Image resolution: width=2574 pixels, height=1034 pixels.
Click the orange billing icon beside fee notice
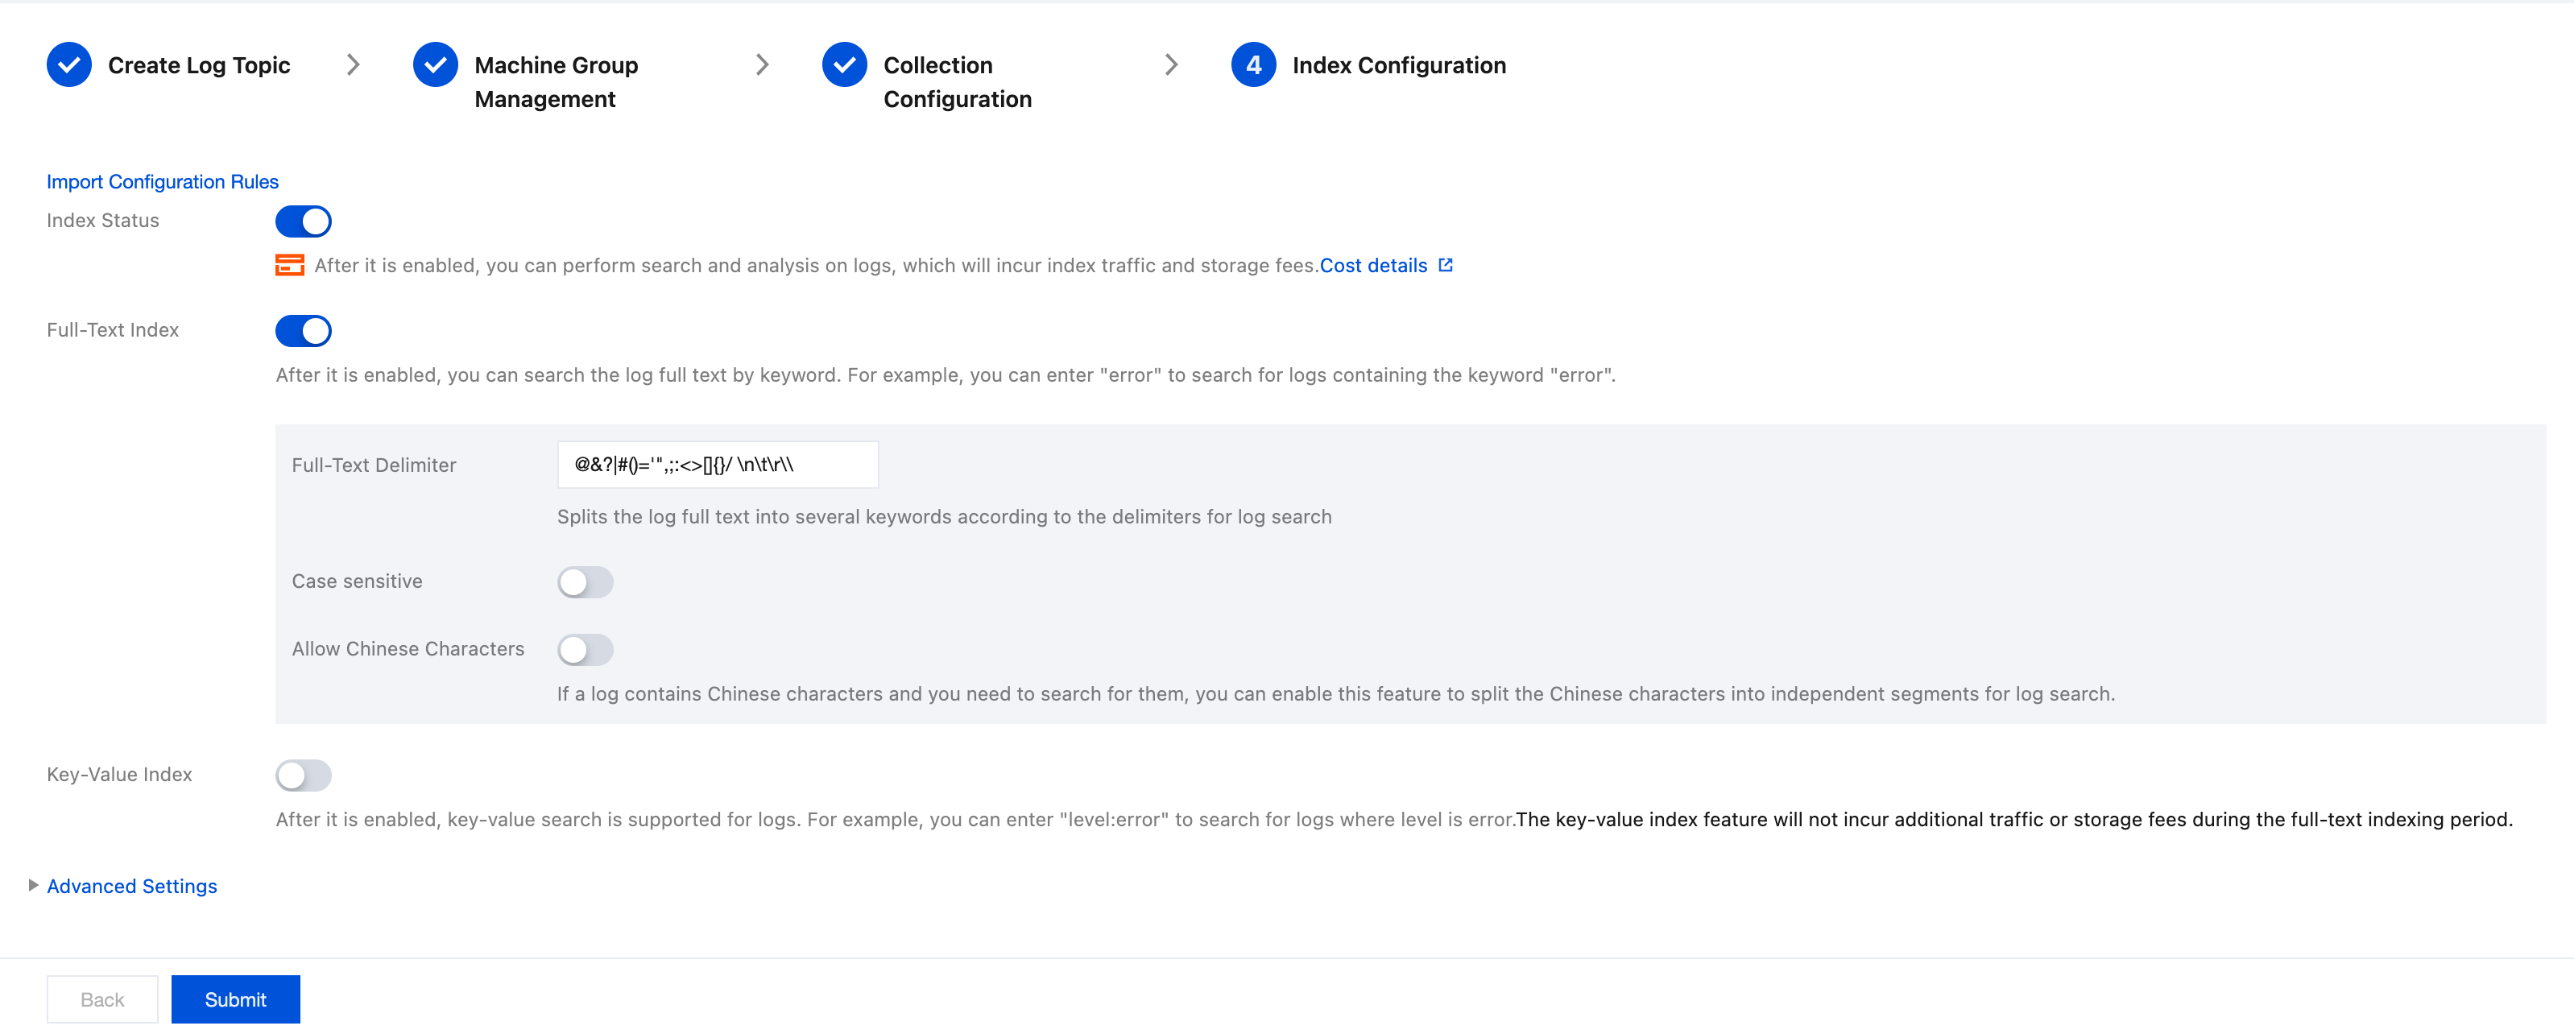tap(290, 266)
